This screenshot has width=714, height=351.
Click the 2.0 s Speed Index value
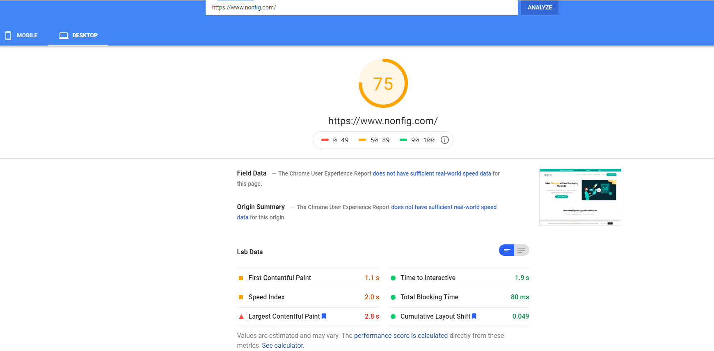pos(372,297)
